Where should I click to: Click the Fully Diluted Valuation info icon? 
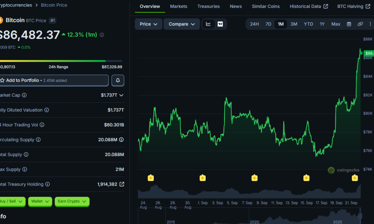tap(47, 110)
